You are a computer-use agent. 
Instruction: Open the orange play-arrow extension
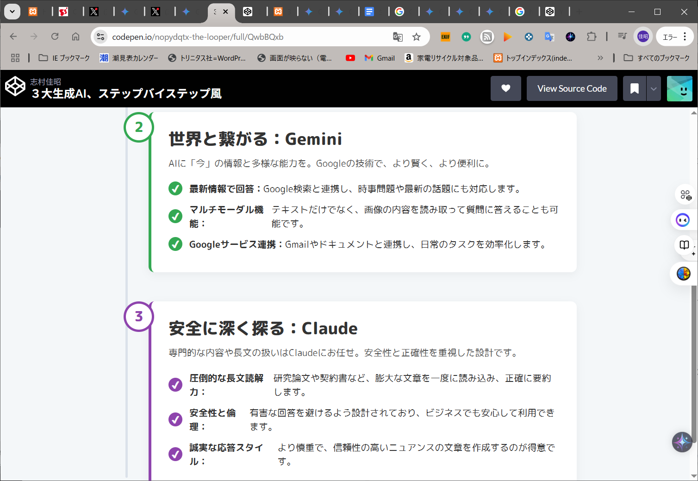pos(508,37)
